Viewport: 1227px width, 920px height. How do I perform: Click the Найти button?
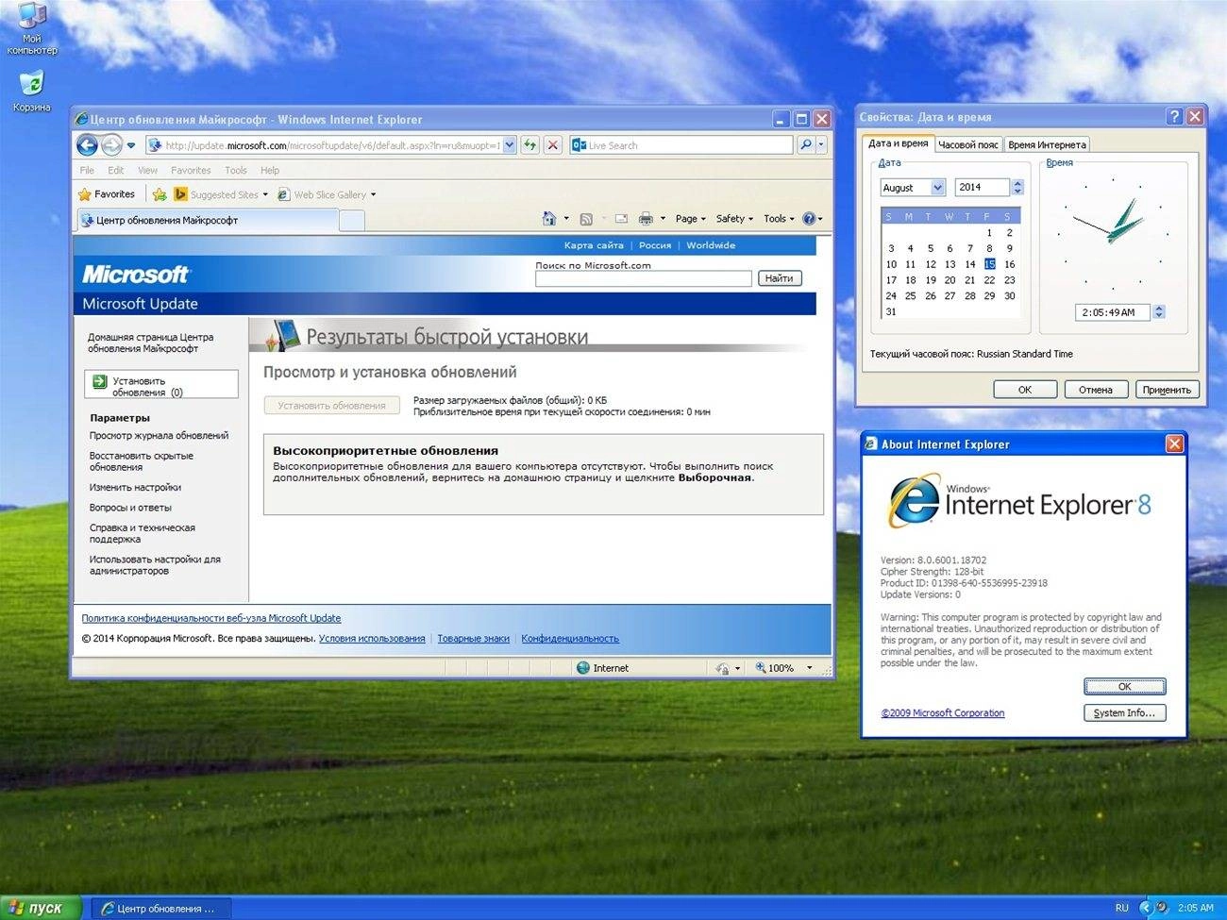tap(780, 278)
